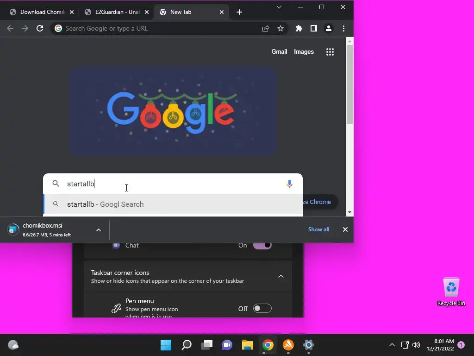The image size is (474, 356).
Task: Switch to the E2Guardian tab
Action: pyautogui.click(x=116, y=12)
